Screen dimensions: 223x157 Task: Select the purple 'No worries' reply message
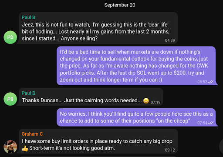click(136, 117)
